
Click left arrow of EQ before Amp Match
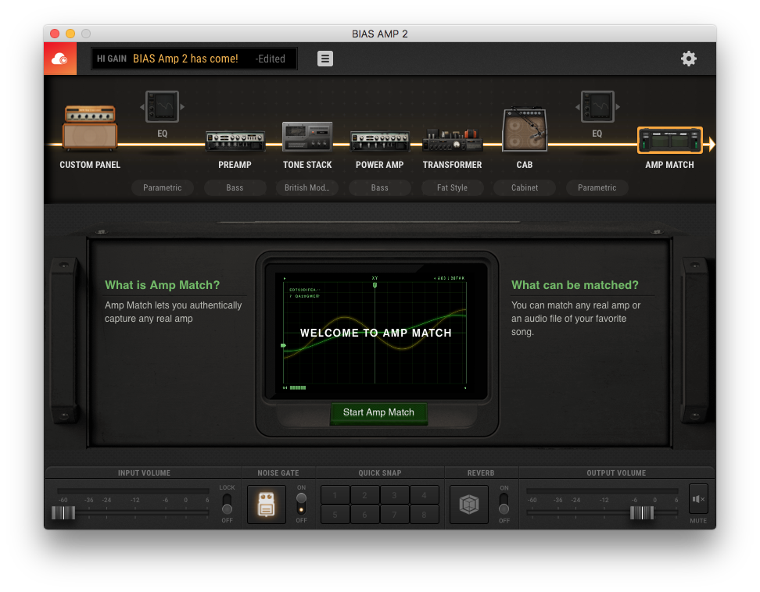click(577, 107)
